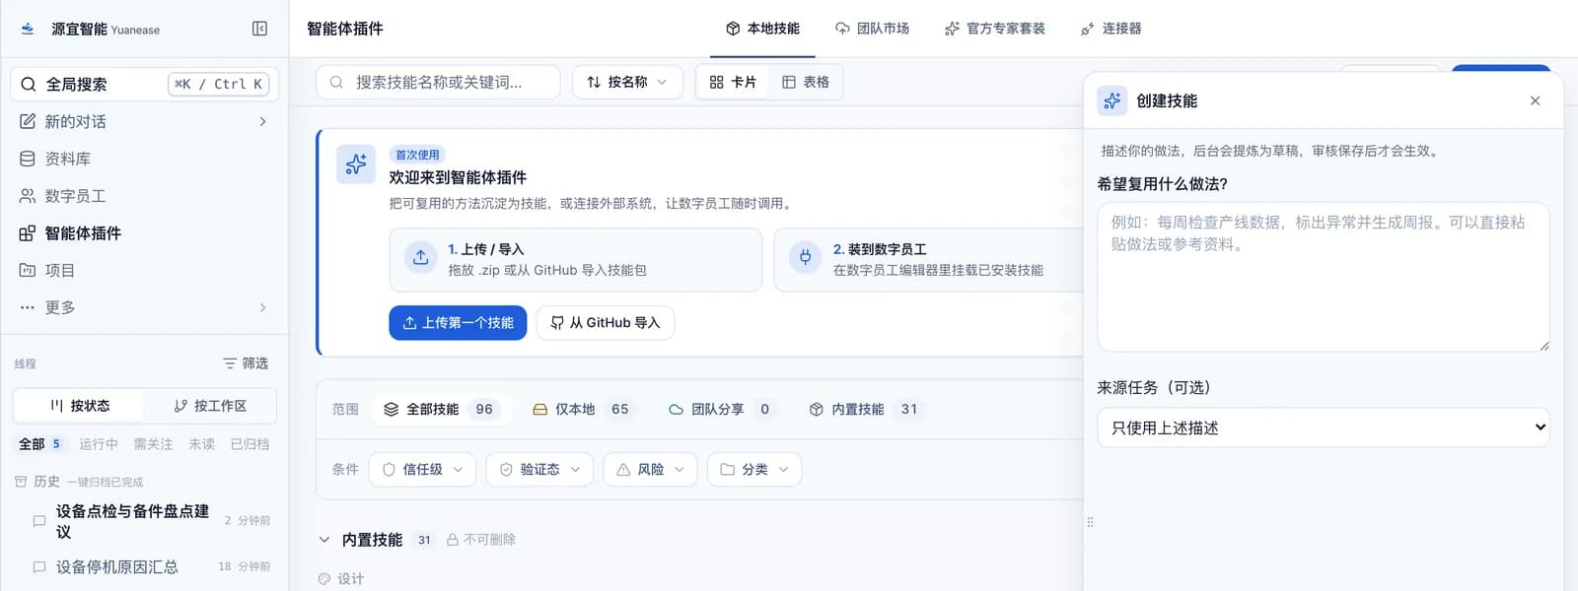Click the Yuanease logo icon
The width and height of the screenshot is (1578, 591).
(x=28, y=29)
